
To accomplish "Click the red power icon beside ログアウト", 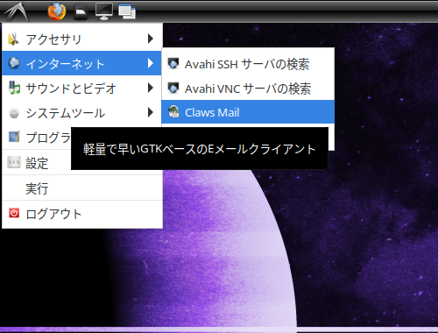I will point(14,213).
